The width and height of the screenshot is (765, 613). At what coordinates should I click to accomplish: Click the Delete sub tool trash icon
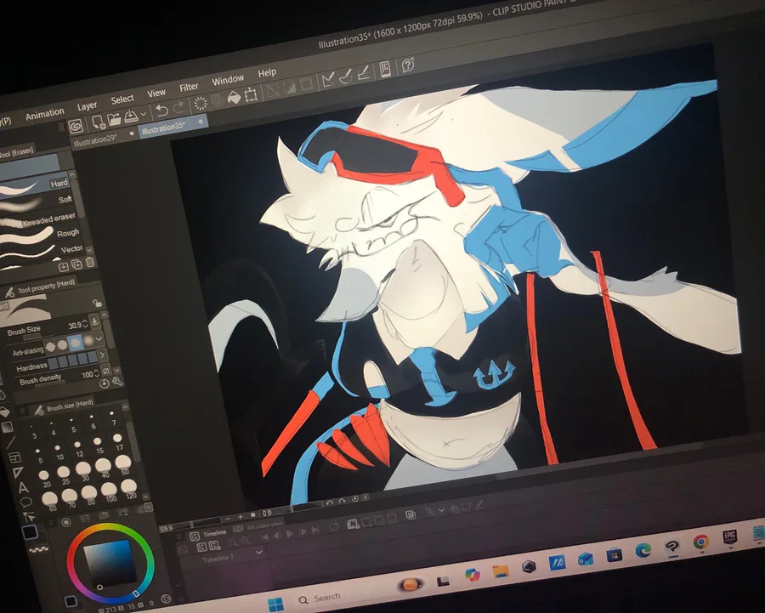point(90,262)
